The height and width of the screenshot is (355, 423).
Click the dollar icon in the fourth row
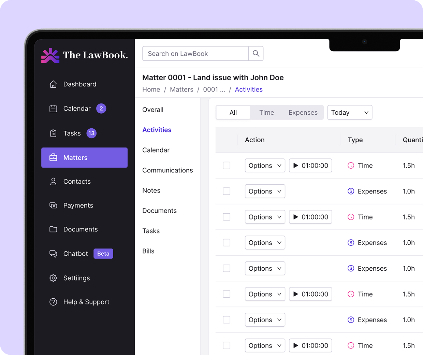coord(351,243)
